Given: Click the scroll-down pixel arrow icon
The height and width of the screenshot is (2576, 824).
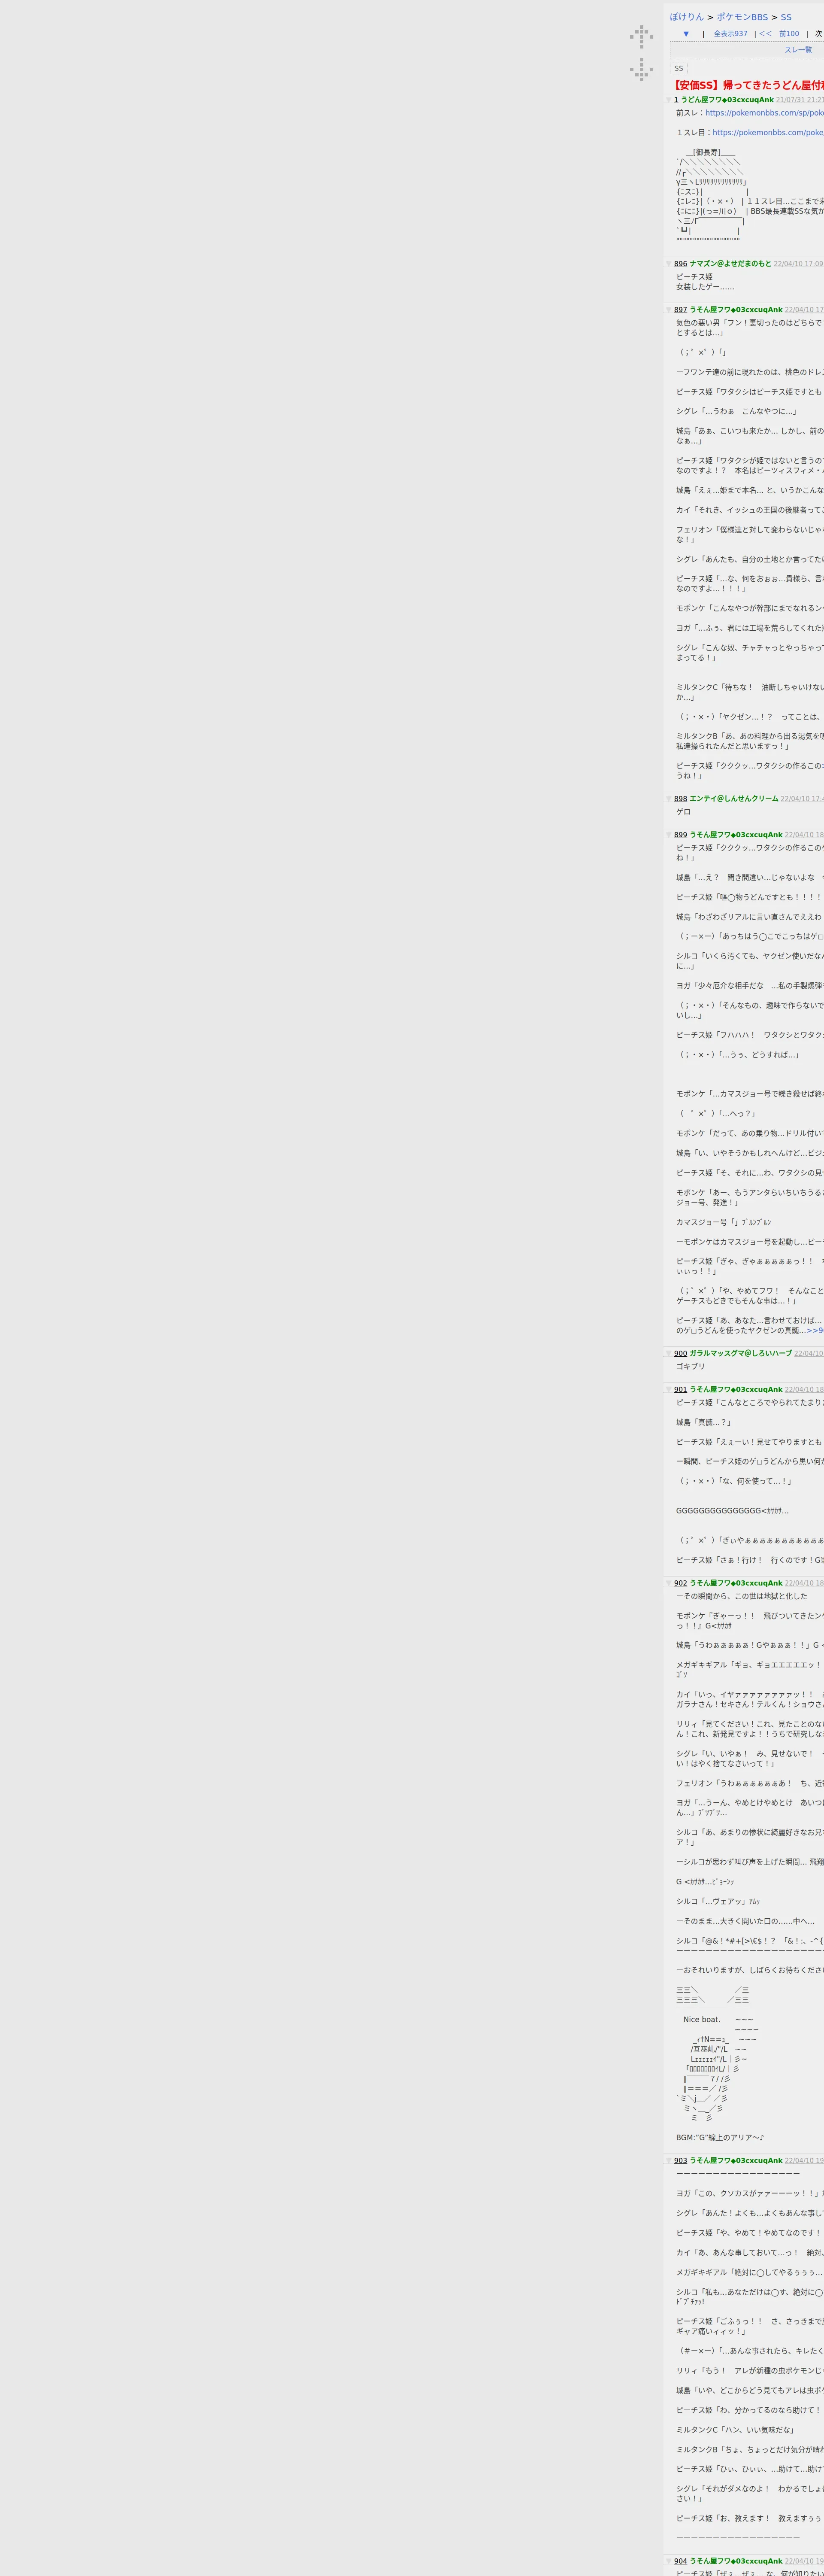Looking at the screenshot, I should [641, 69].
